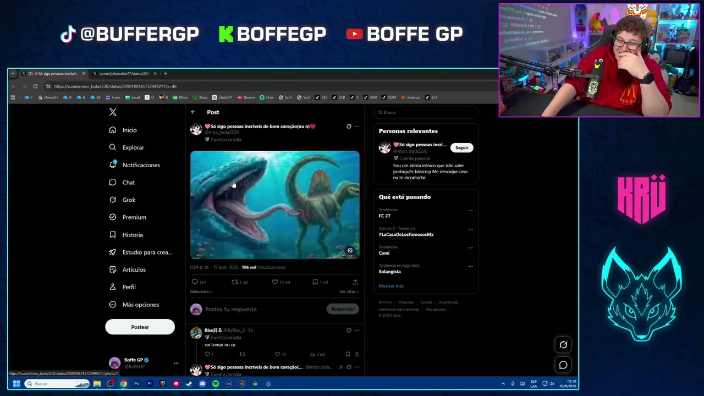Open the Ver citas link
This screenshot has height=396, width=704.
(349, 291)
